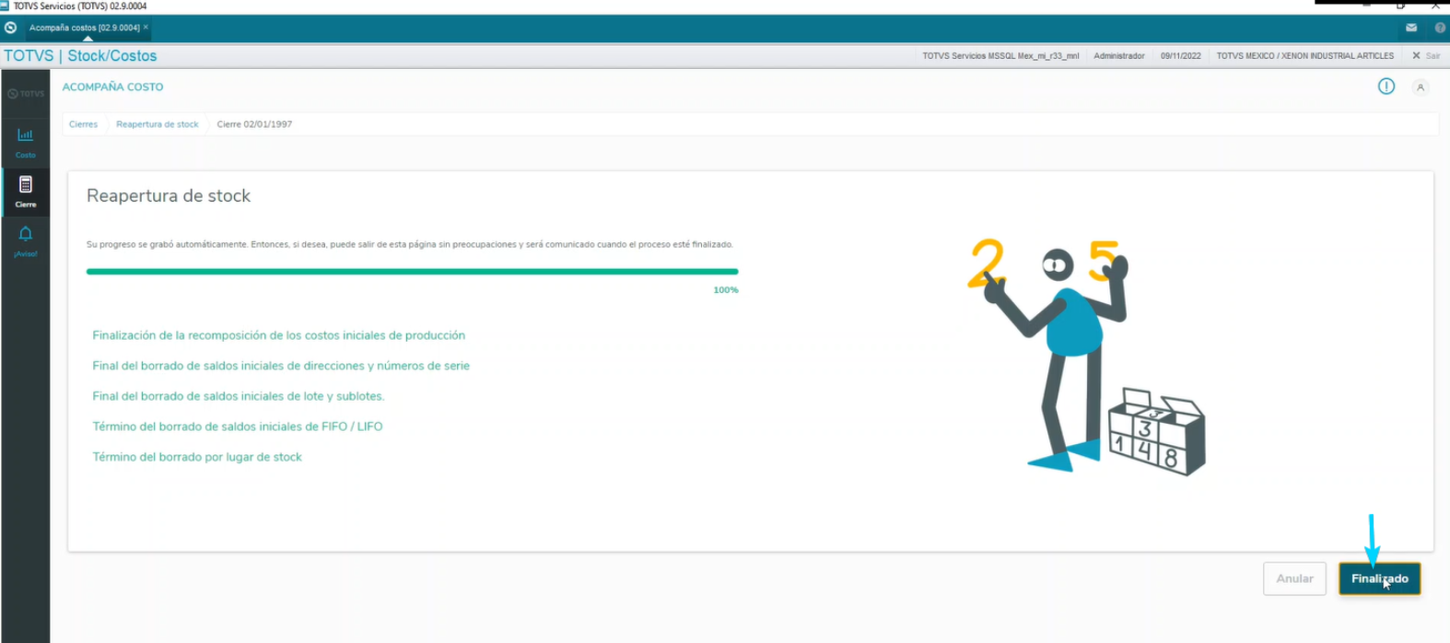Open the help question mark icon
1450x643 pixels.
[1440, 28]
